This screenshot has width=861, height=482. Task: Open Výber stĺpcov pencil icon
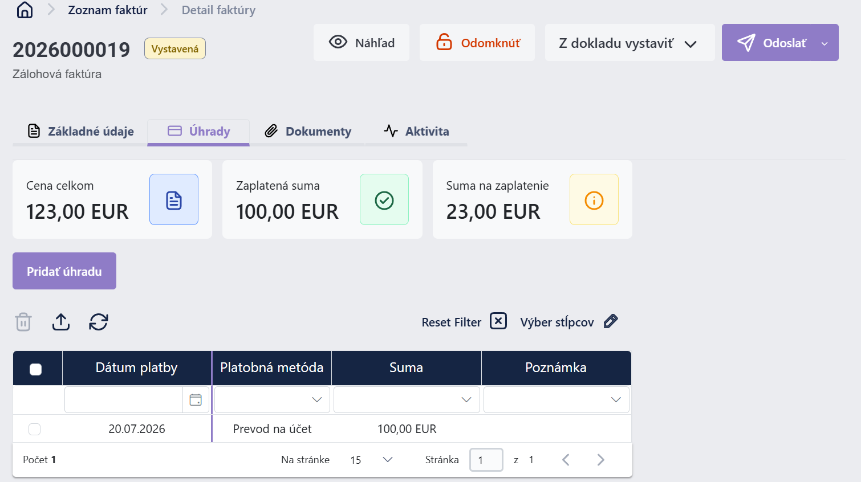(611, 321)
